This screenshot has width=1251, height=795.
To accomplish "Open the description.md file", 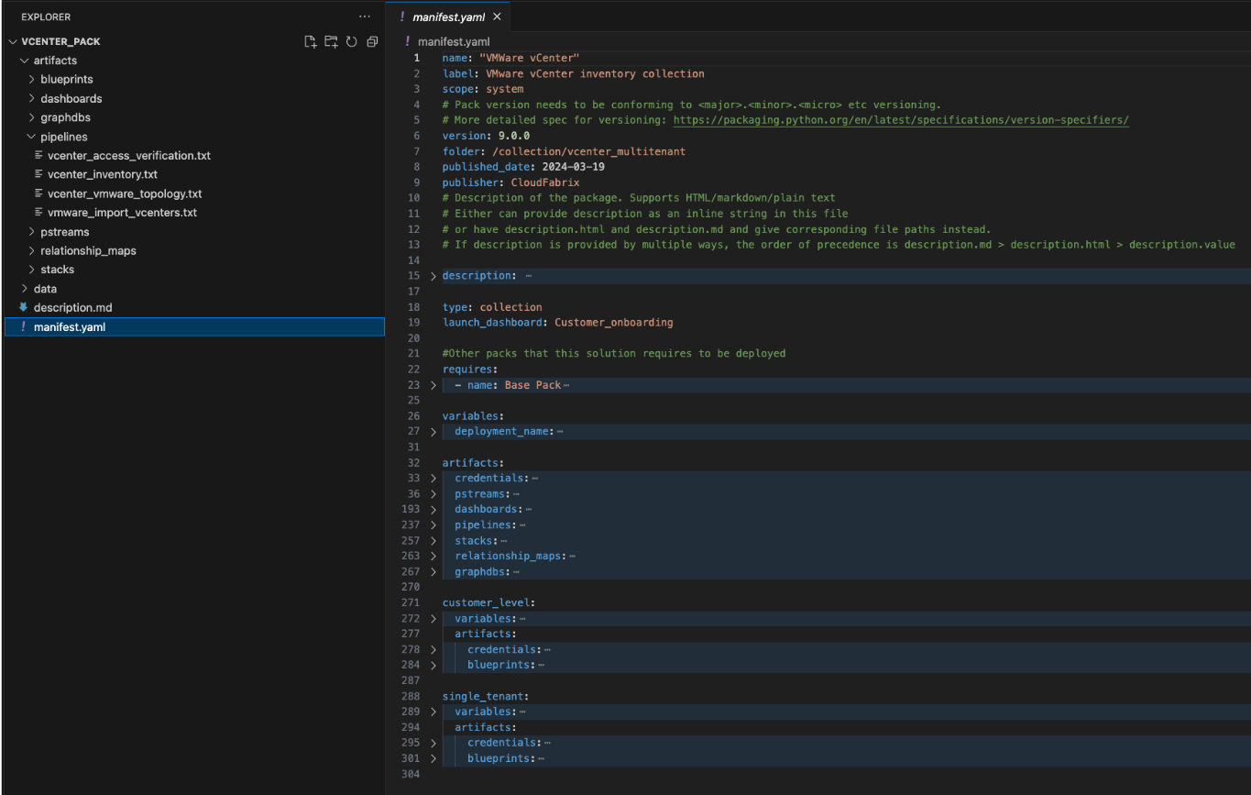I will (72, 308).
